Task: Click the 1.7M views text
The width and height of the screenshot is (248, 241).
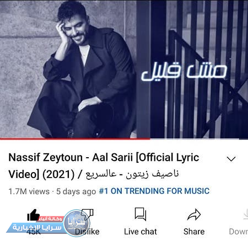Action: 29,191
